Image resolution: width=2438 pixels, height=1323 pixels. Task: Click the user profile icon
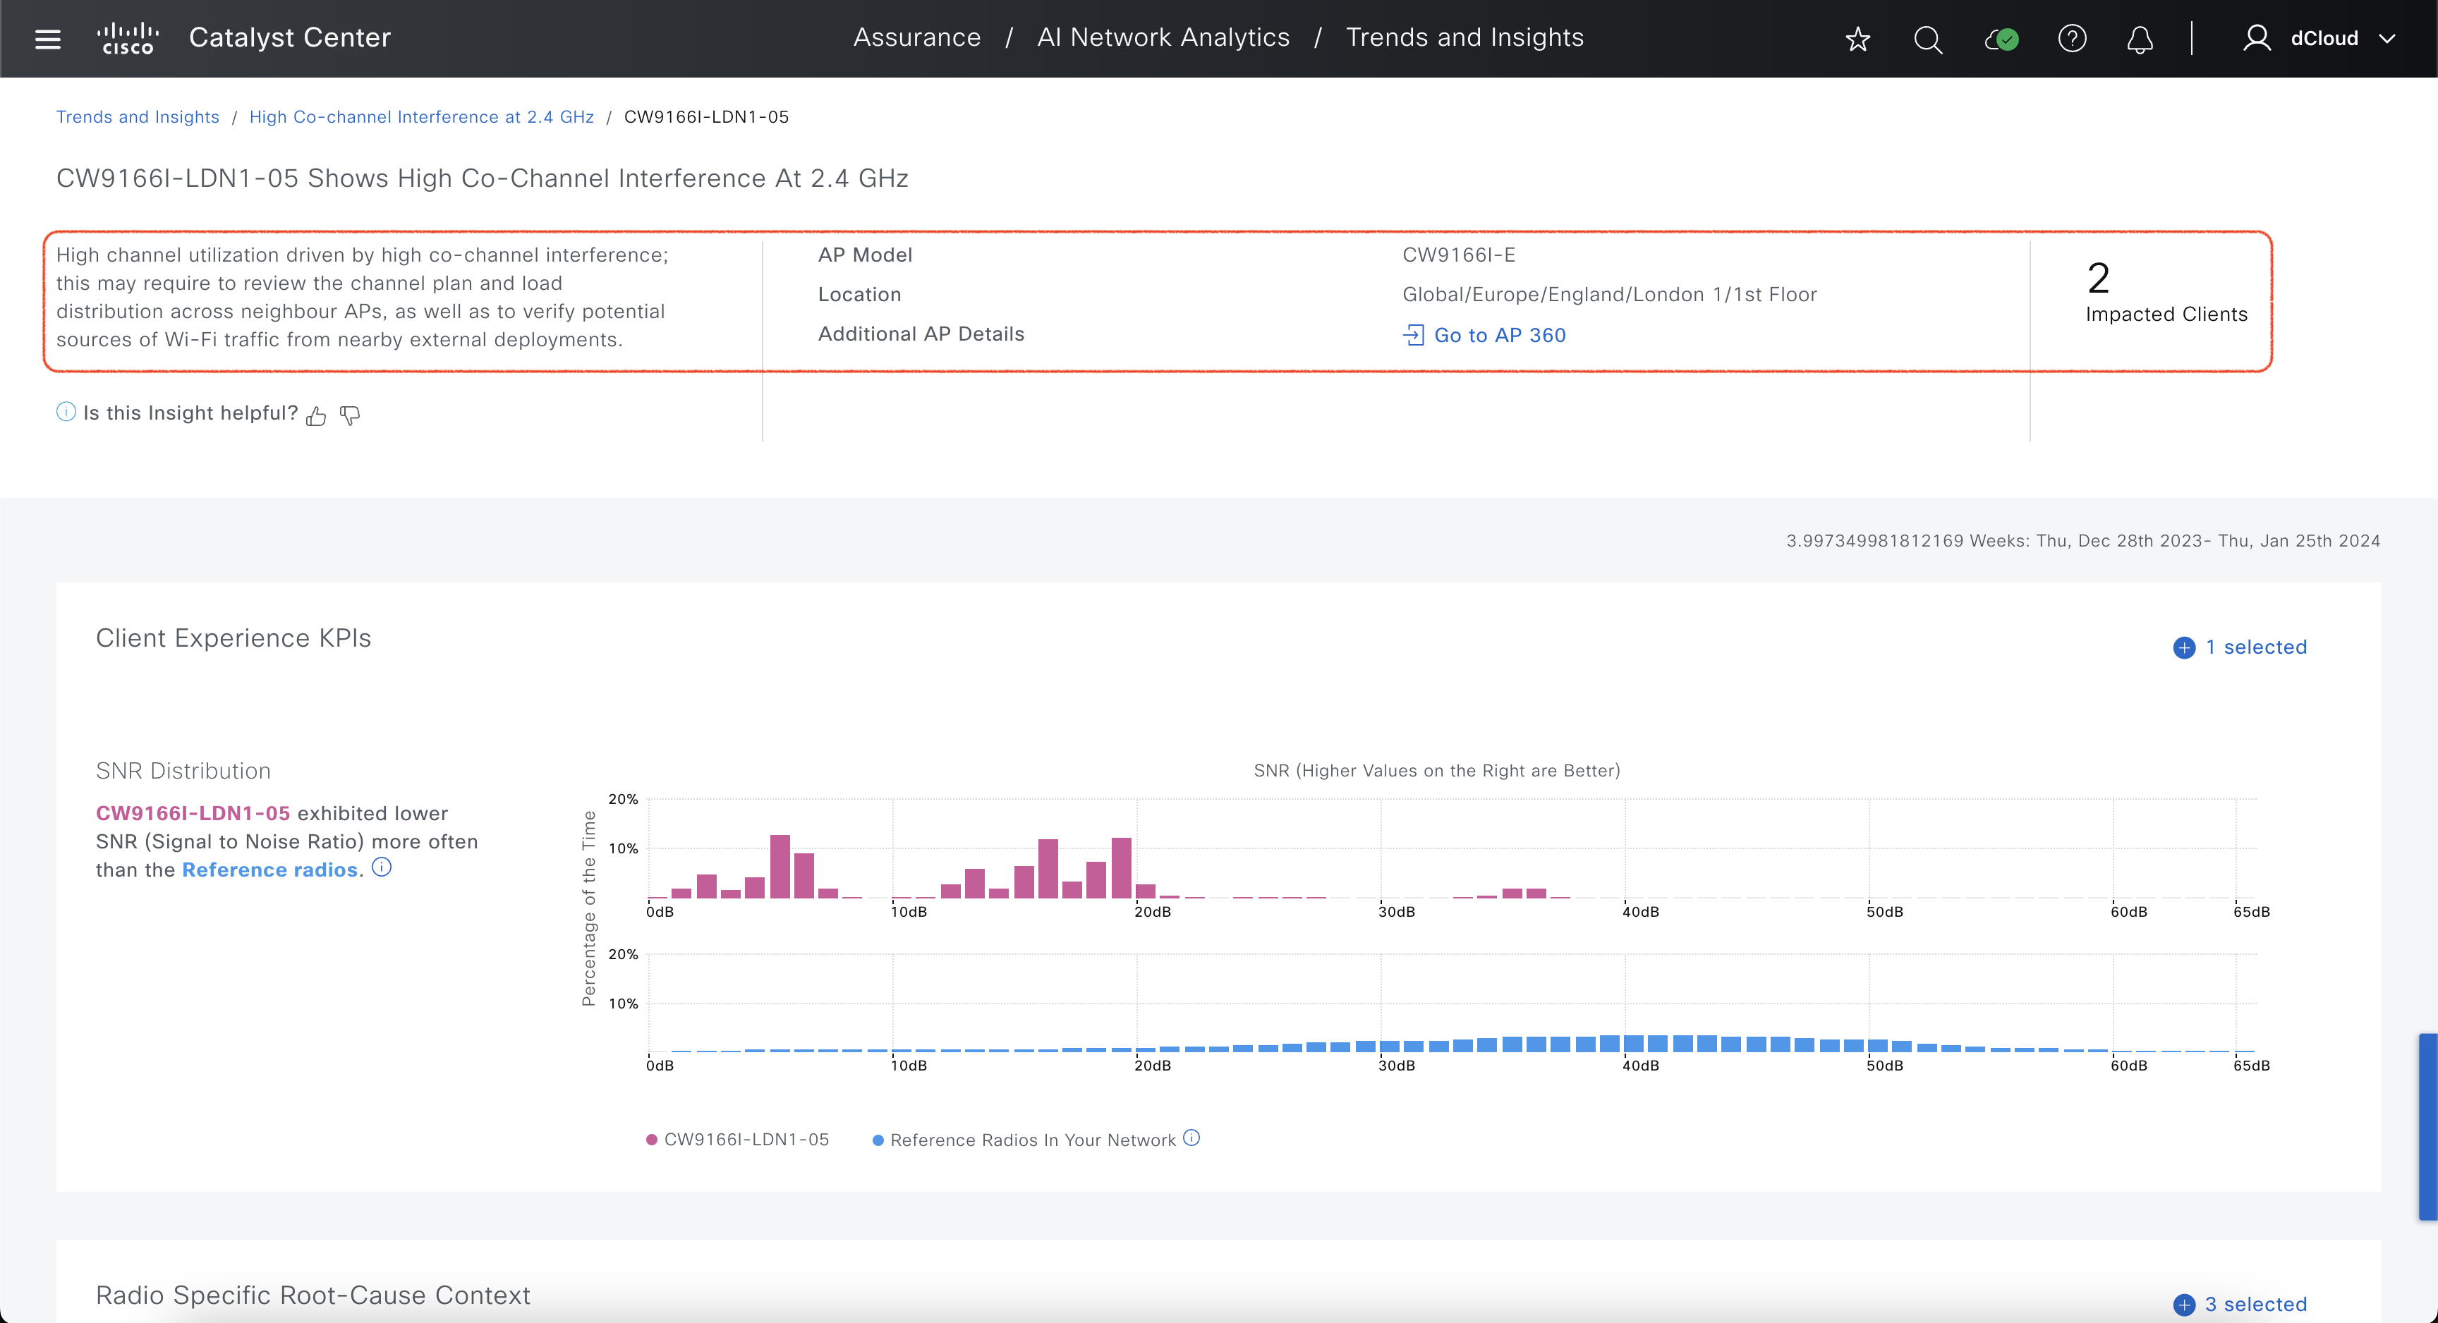[2256, 39]
